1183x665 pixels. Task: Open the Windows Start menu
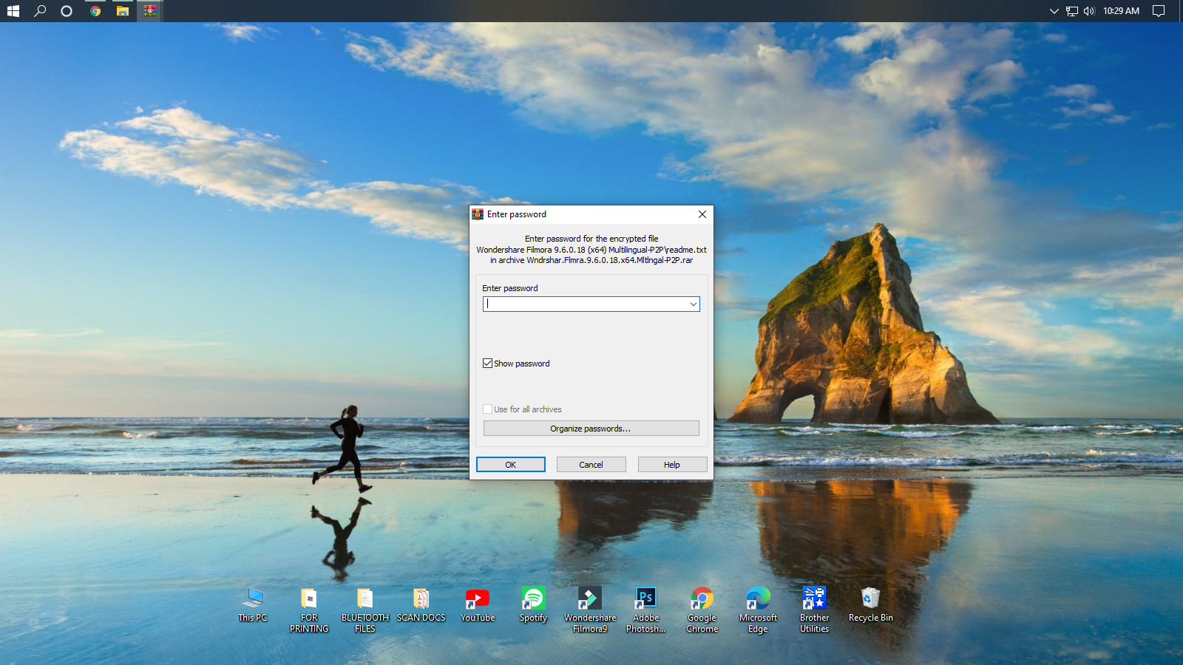[x=13, y=11]
